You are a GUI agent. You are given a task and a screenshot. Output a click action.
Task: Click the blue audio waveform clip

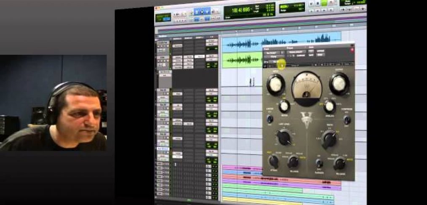(281, 41)
